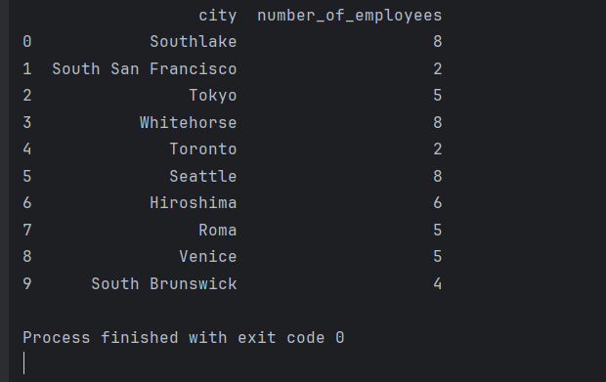Screen dimensions: 606x382
Task: Click the row index 0 label
Action: click(27, 42)
